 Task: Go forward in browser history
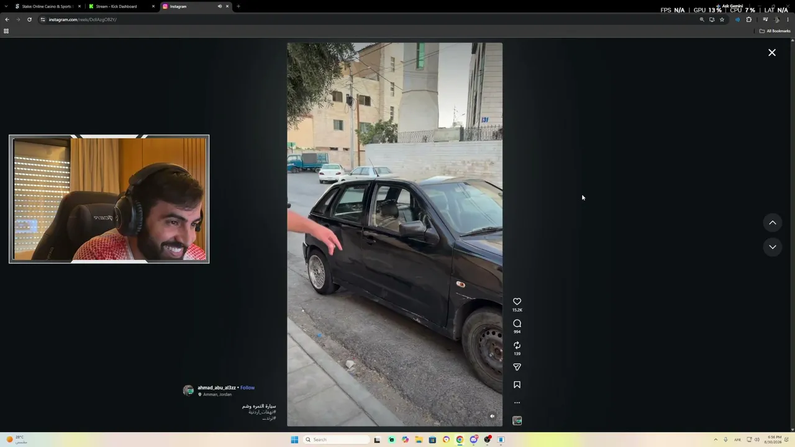[18, 19]
